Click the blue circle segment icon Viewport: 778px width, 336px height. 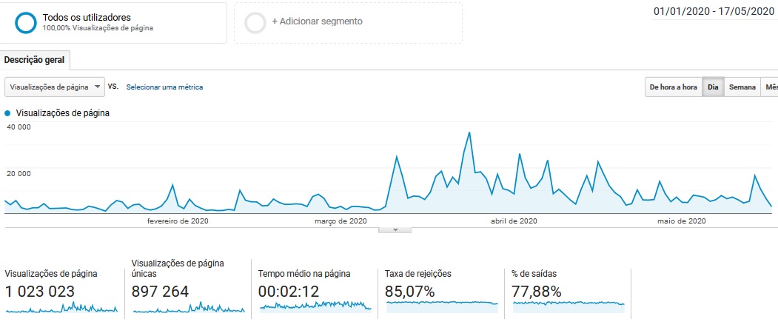pos(26,23)
